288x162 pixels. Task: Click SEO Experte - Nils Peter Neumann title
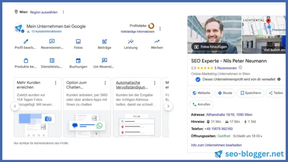coord(229,61)
